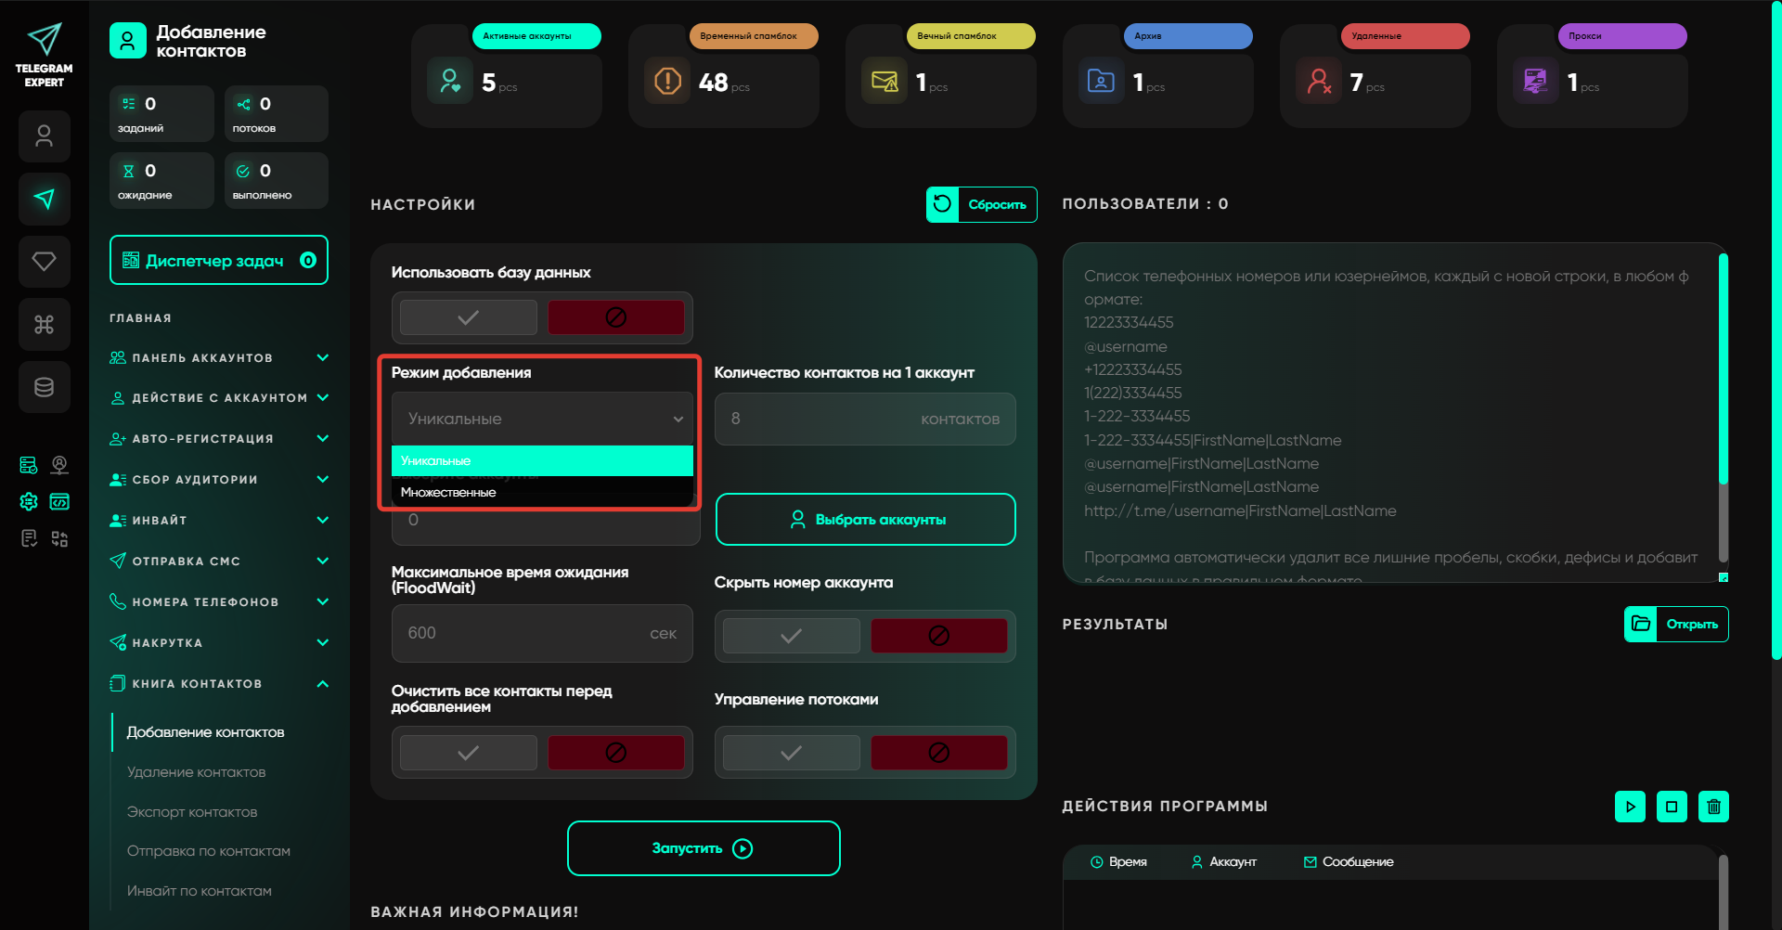Click the paper plane icon in left sidebar
Viewport: 1782px width, 930px height.
(45, 199)
